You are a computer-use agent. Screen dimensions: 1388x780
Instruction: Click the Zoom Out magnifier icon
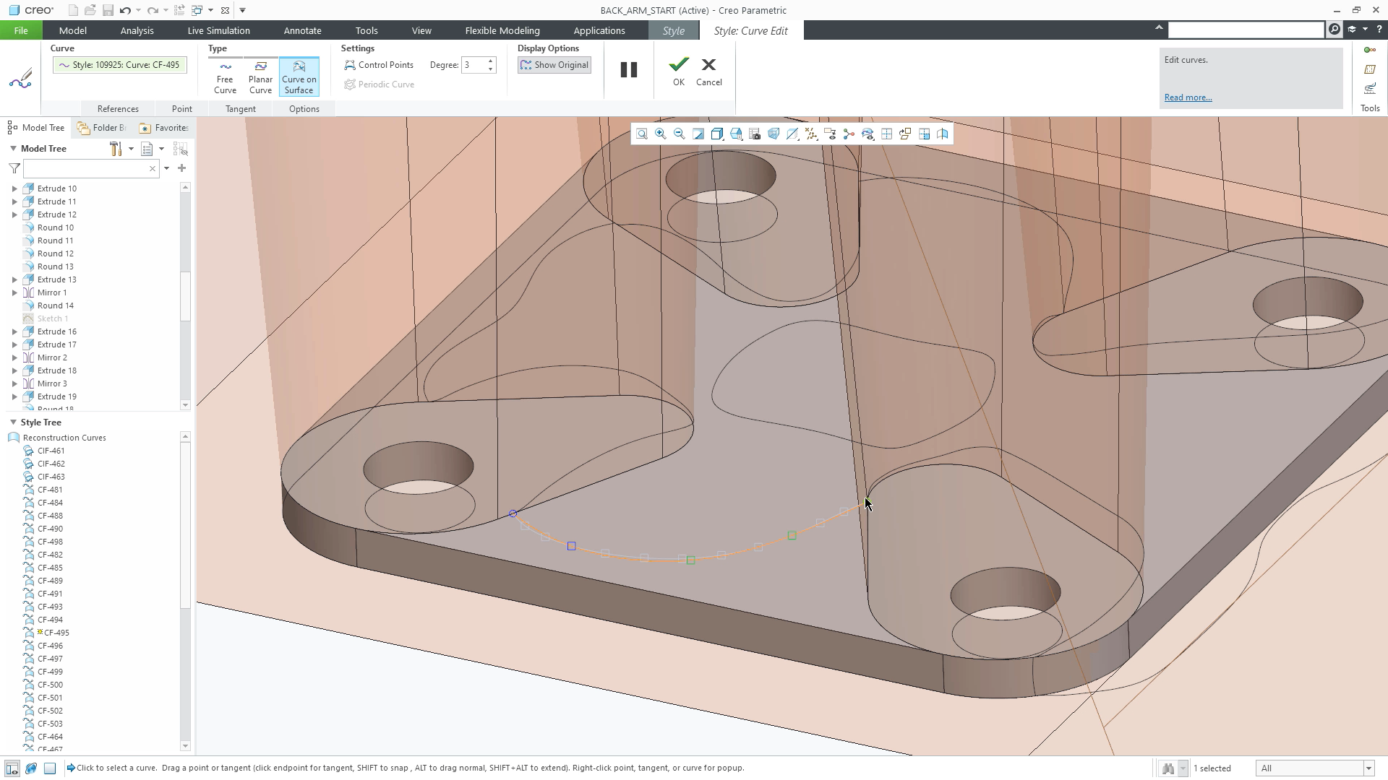679,134
